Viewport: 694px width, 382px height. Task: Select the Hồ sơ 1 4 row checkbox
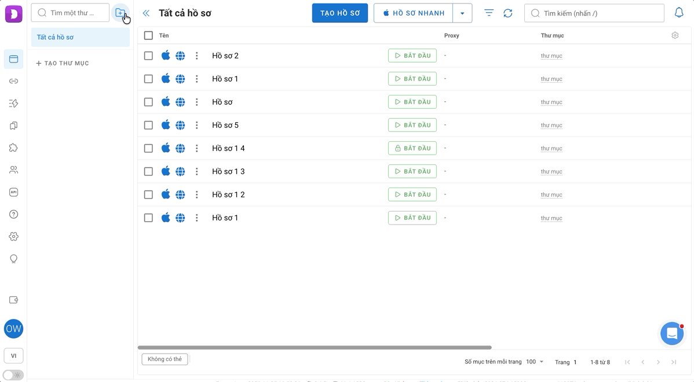pos(149,148)
